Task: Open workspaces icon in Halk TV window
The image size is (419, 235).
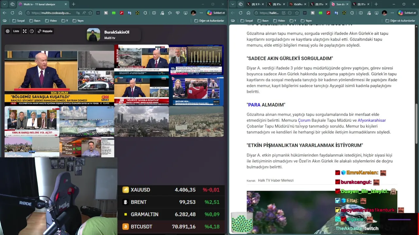Action: pyautogui.click(x=240, y=4)
